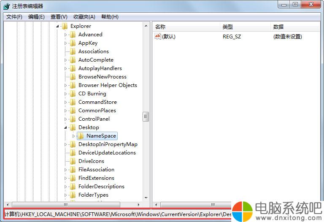
Task: Click the tree pane scroll left arrow
Action: pos(8,205)
